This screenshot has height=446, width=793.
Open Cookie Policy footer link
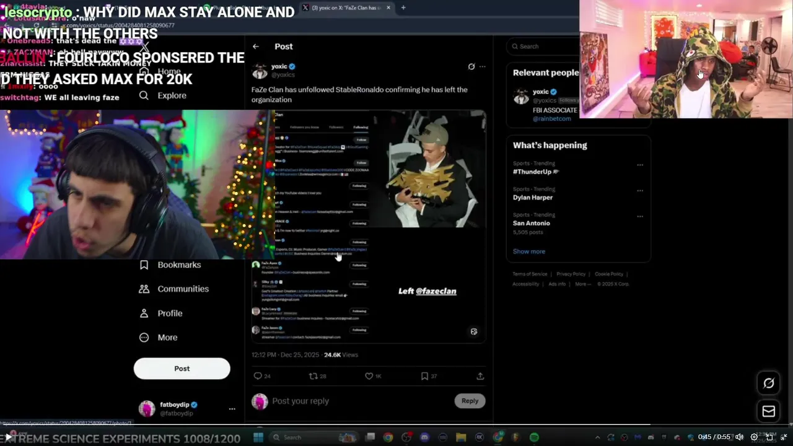tap(609, 274)
